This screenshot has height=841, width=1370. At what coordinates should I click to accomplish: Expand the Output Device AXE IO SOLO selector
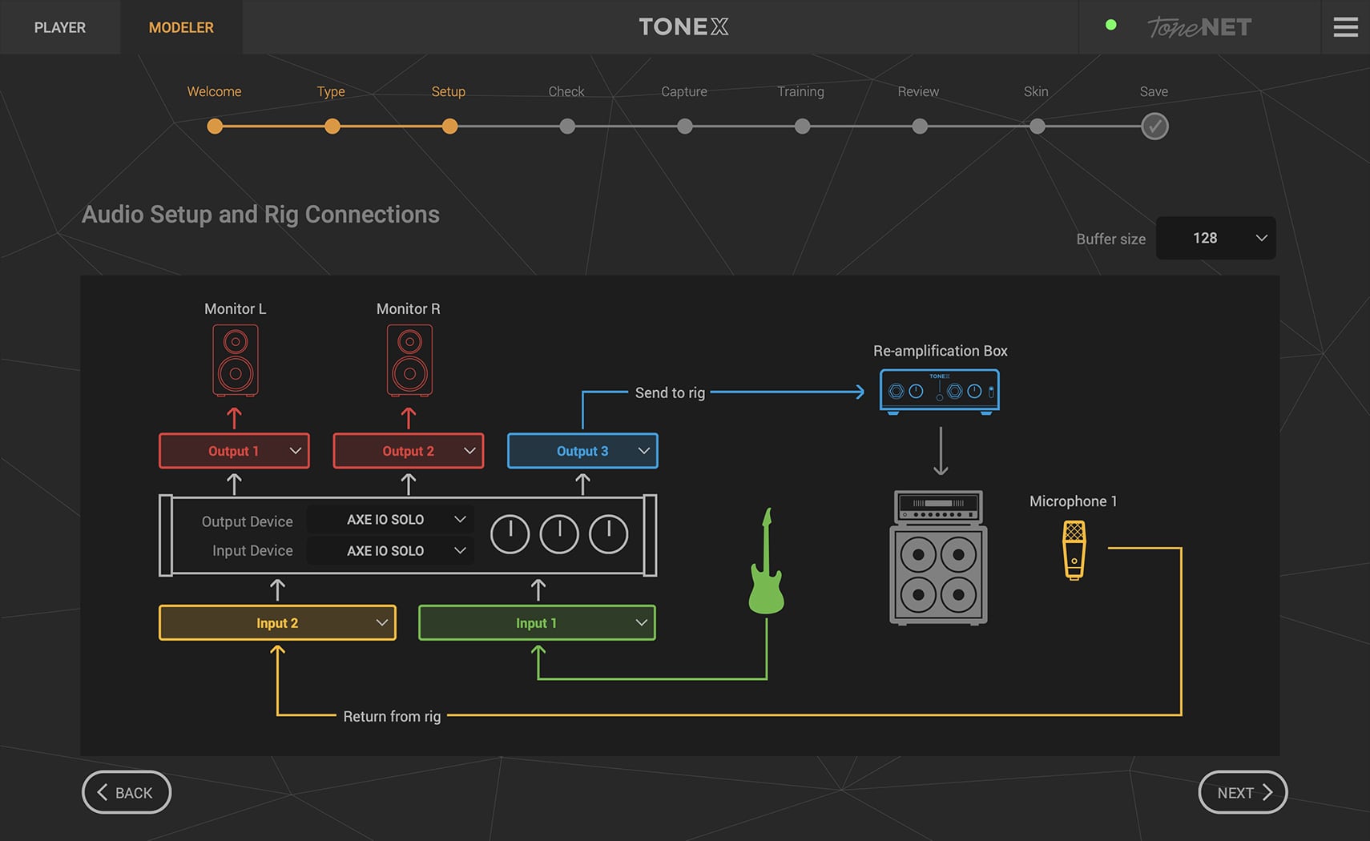point(390,519)
